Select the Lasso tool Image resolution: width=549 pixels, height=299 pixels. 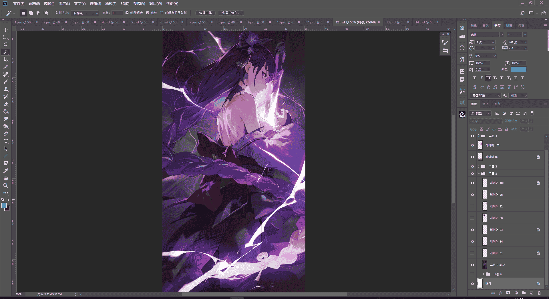6,45
